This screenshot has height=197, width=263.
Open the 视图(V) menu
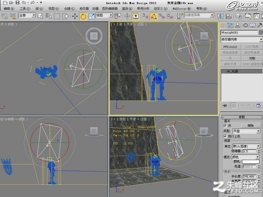click(54, 9)
